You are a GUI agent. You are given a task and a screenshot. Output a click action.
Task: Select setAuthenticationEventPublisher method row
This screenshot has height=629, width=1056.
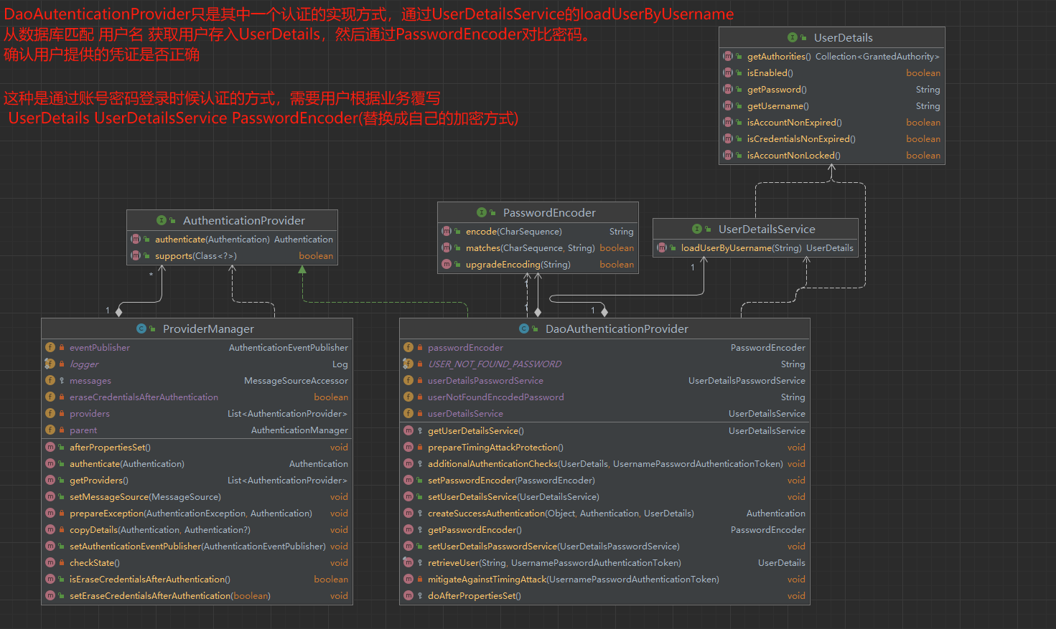[x=197, y=546]
